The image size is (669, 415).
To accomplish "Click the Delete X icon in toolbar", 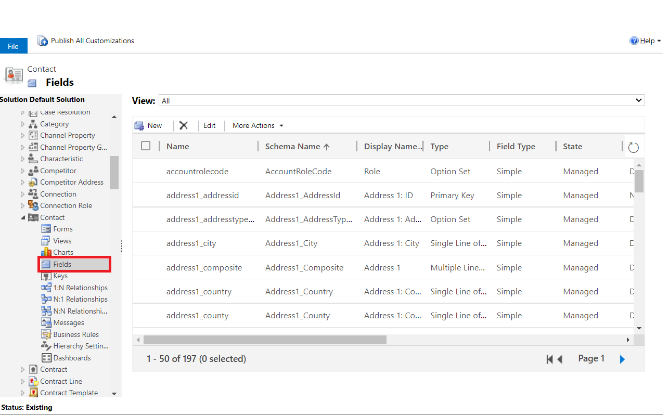I will (x=184, y=125).
